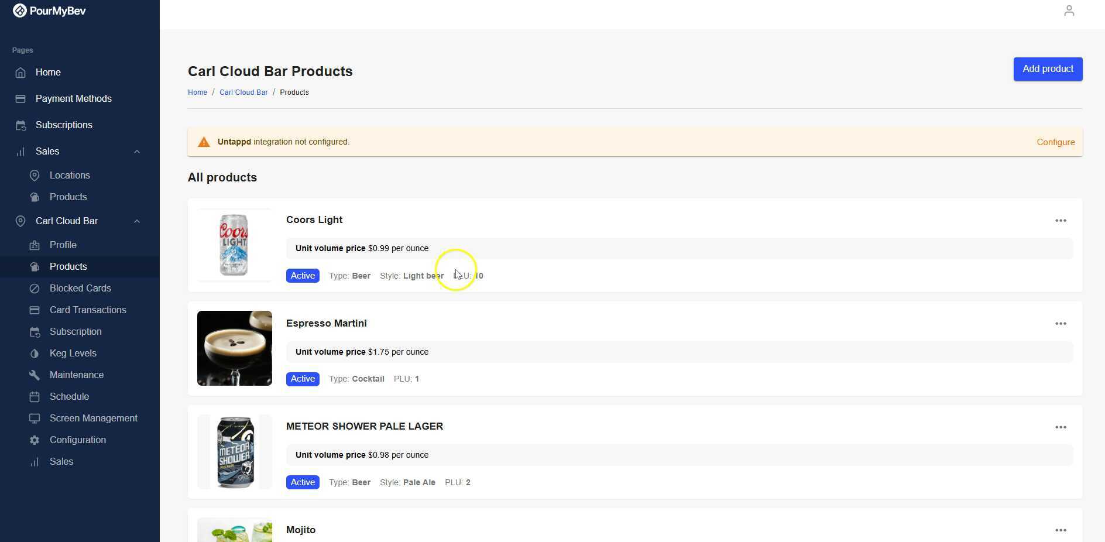Click the beer mug icon beside Sales Products

click(x=35, y=197)
